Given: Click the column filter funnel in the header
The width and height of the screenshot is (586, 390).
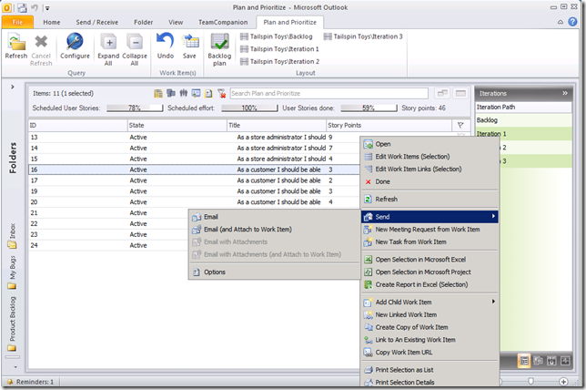Looking at the screenshot, I should tap(460, 125).
